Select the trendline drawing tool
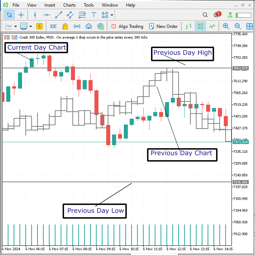255x255 pixels. point(58,15)
